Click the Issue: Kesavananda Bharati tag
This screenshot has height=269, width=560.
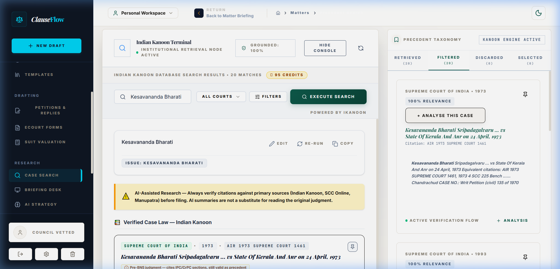tap(164, 163)
